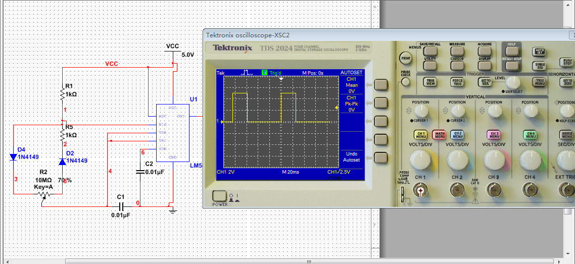Open the UTILITY menu button
This screenshot has width=575, height=264.
pos(430,65)
